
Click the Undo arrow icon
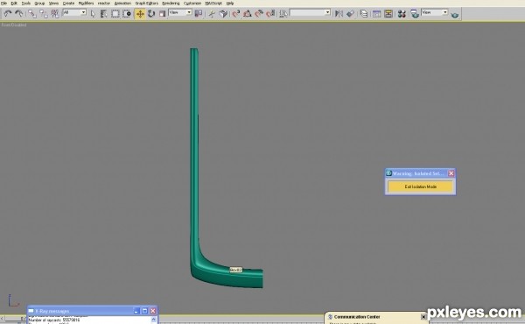7,14
